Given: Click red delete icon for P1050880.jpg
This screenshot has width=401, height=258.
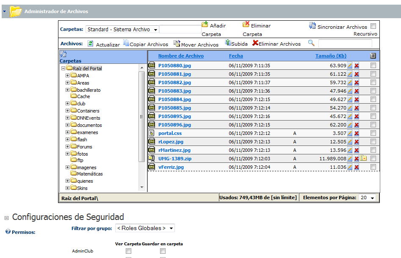Looking at the screenshot, I should click(x=357, y=66).
